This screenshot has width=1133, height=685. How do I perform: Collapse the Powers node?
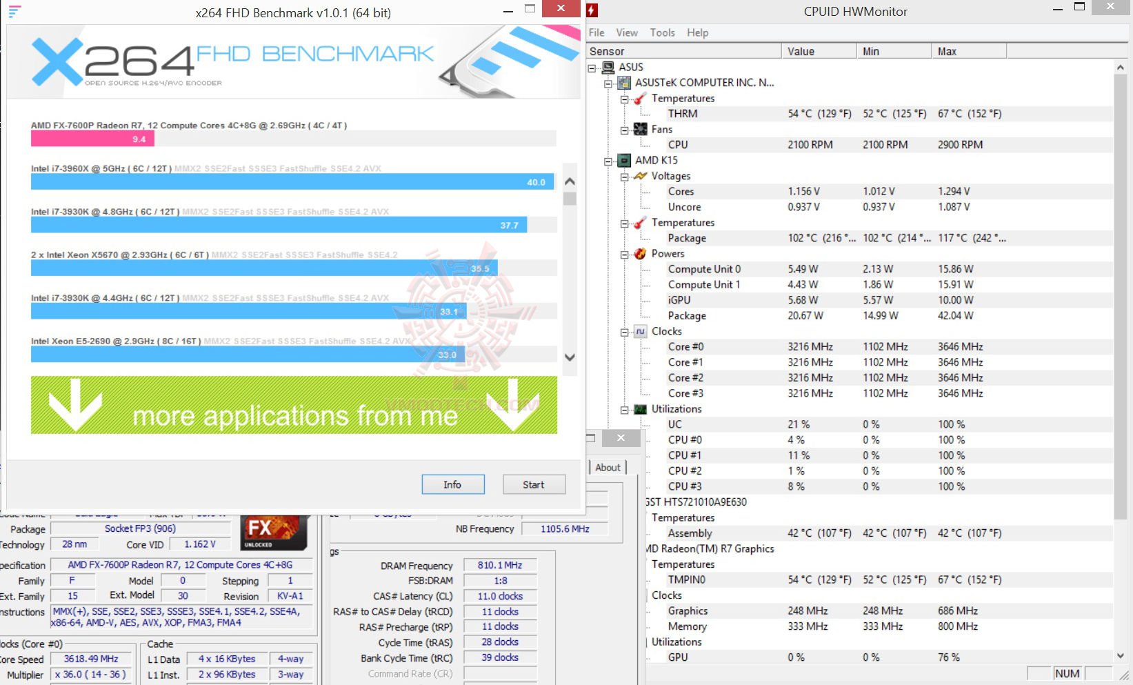(624, 255)
